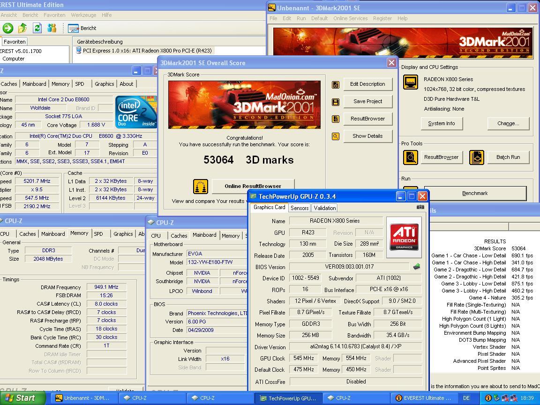The height and width of the screenshot is (405, 540).
Task: Open Werkzeuge menu in EVEREST
Action: [x=84, y=15]
